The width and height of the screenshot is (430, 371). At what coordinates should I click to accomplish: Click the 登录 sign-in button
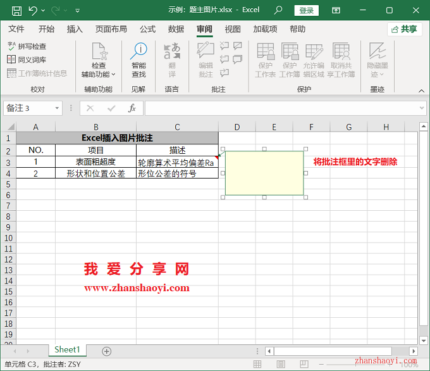coord(306,10)
